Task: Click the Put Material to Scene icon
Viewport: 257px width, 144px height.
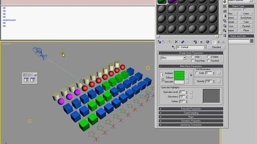Action: click(x=164, y=42)
